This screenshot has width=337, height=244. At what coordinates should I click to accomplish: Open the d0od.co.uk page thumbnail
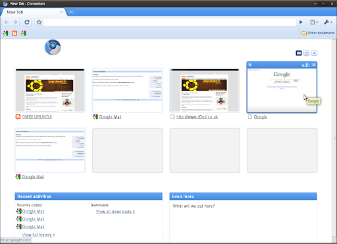(x=205, y=90)
